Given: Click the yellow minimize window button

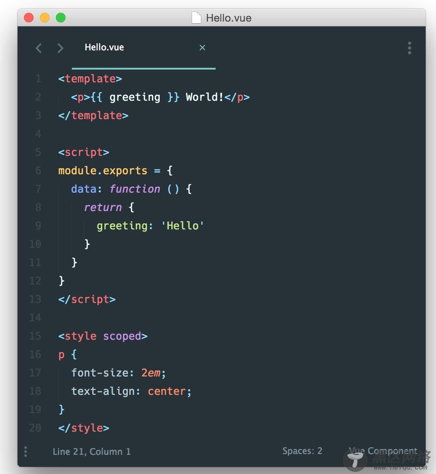Looking at the screenshot, I should tap(45, 18).
